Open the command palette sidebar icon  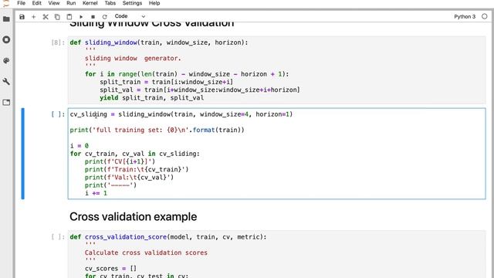[x=6, y=61]
